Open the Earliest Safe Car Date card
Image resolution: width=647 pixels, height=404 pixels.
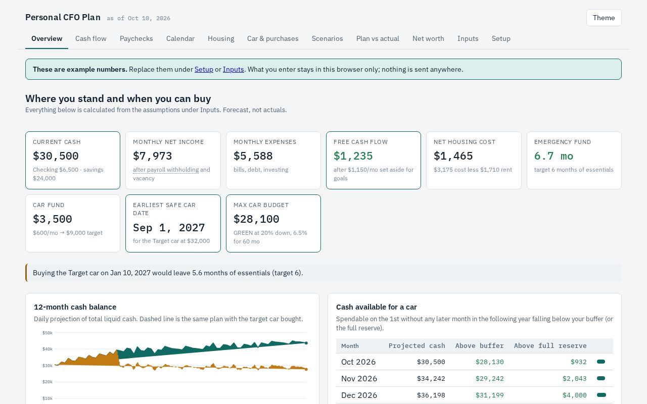[x=173, y=223]
